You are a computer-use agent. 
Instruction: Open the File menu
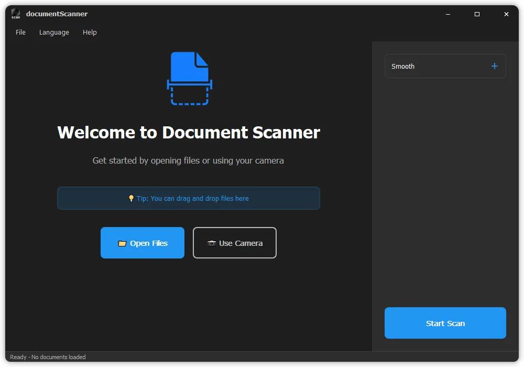pyautogui.click(x=20, y=32)
